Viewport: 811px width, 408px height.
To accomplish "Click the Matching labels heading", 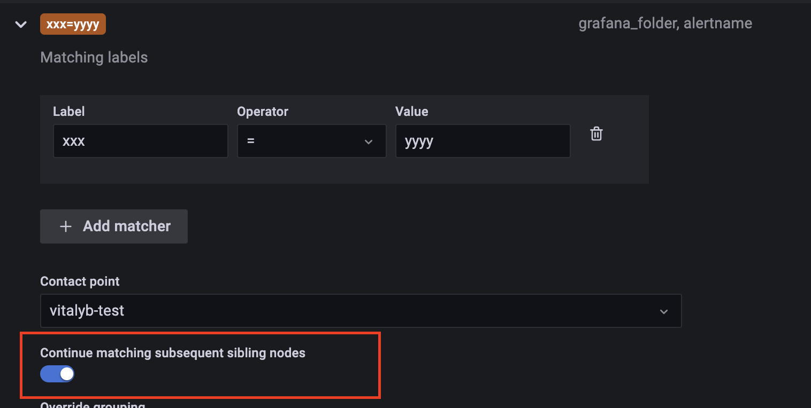I will tap(94, 57).
